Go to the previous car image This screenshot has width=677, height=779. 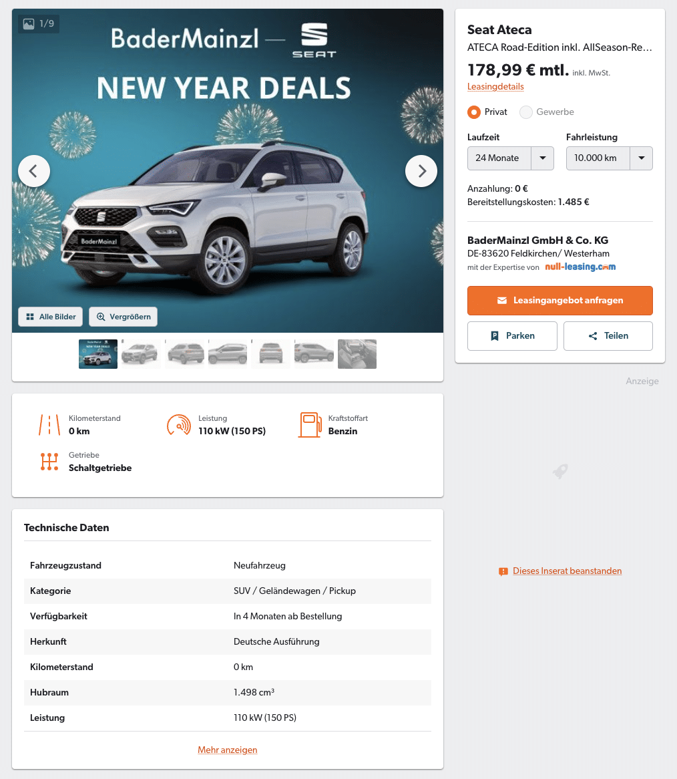[34, 172]
